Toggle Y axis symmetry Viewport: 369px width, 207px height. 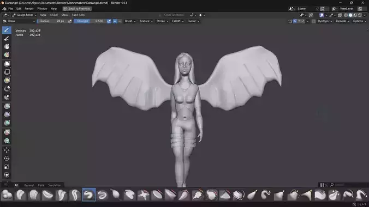299,21
